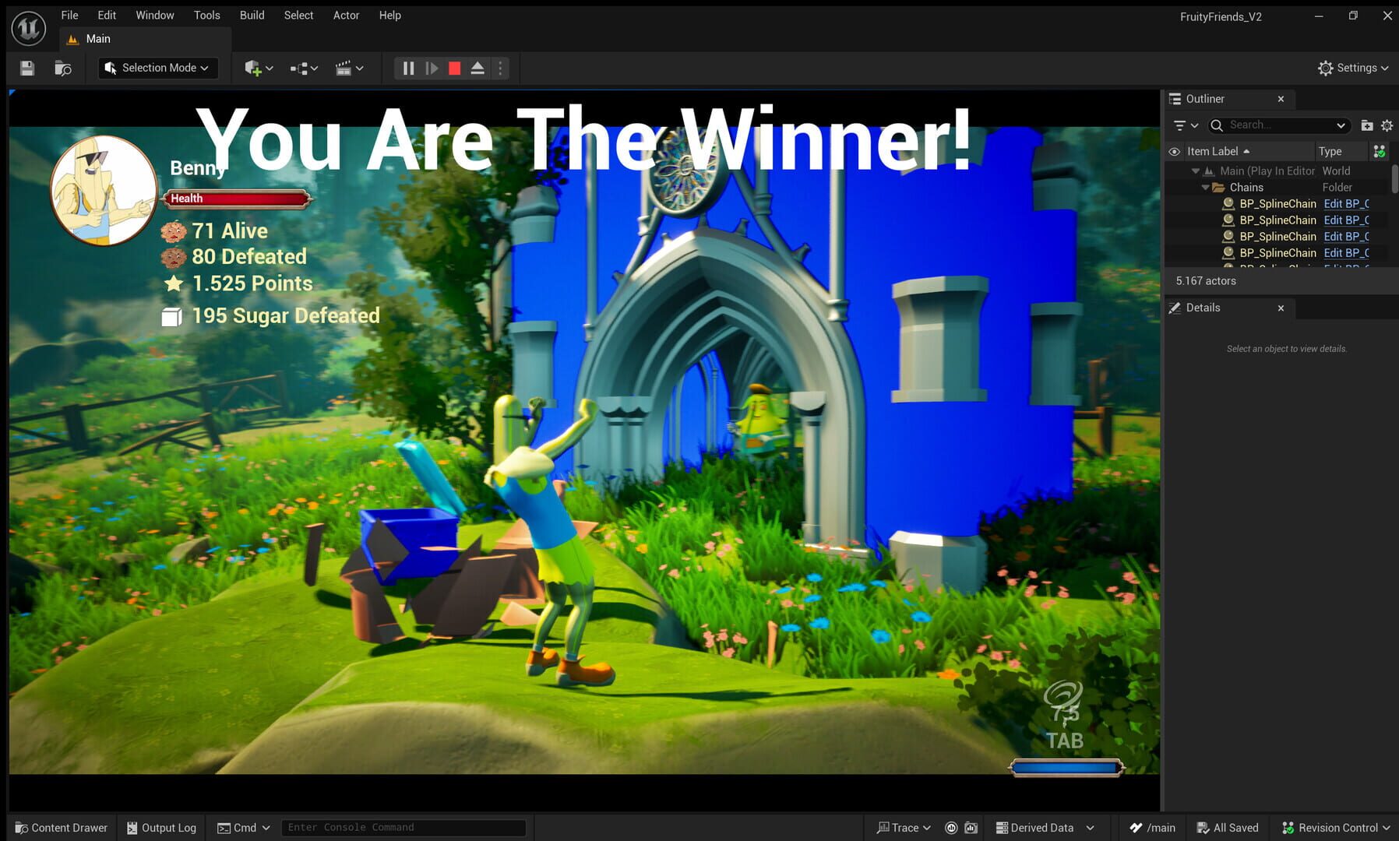Toggle visibility column eye in Outliner
This screenshot has width=1399, height=841.
pyautogui.click(x=1175, y=151)
